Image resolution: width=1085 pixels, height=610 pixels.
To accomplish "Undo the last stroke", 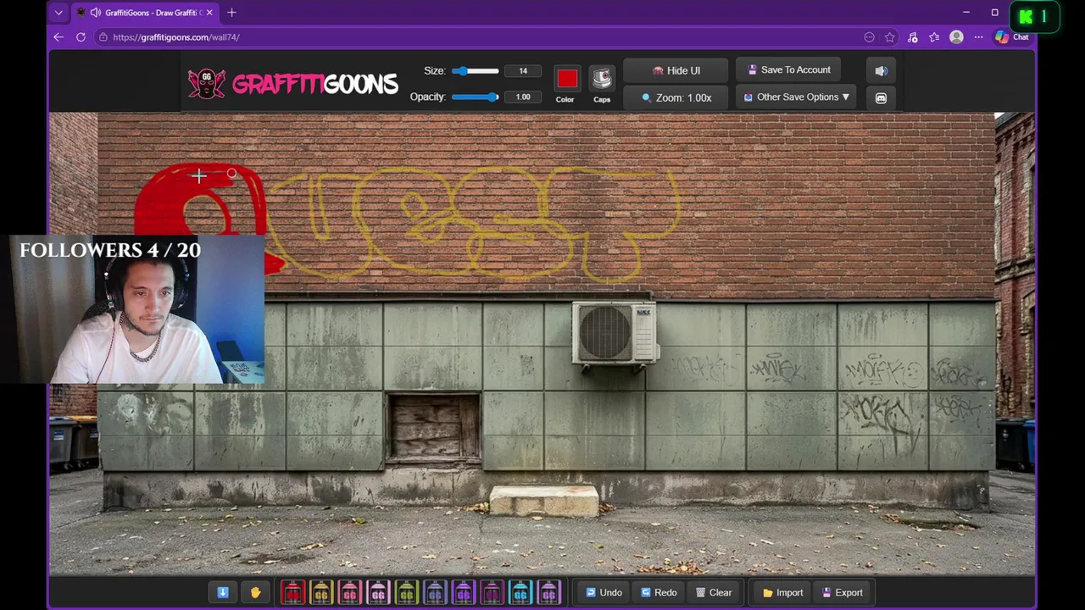I will [604, 592].
